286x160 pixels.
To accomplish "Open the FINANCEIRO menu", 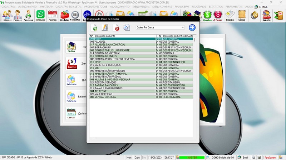I will tap(182, 7).
